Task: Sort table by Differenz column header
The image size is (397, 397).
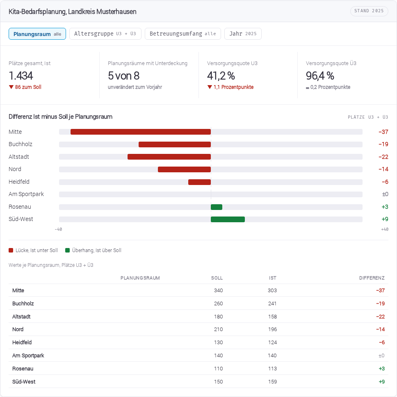Action: [x=372, y=278]
